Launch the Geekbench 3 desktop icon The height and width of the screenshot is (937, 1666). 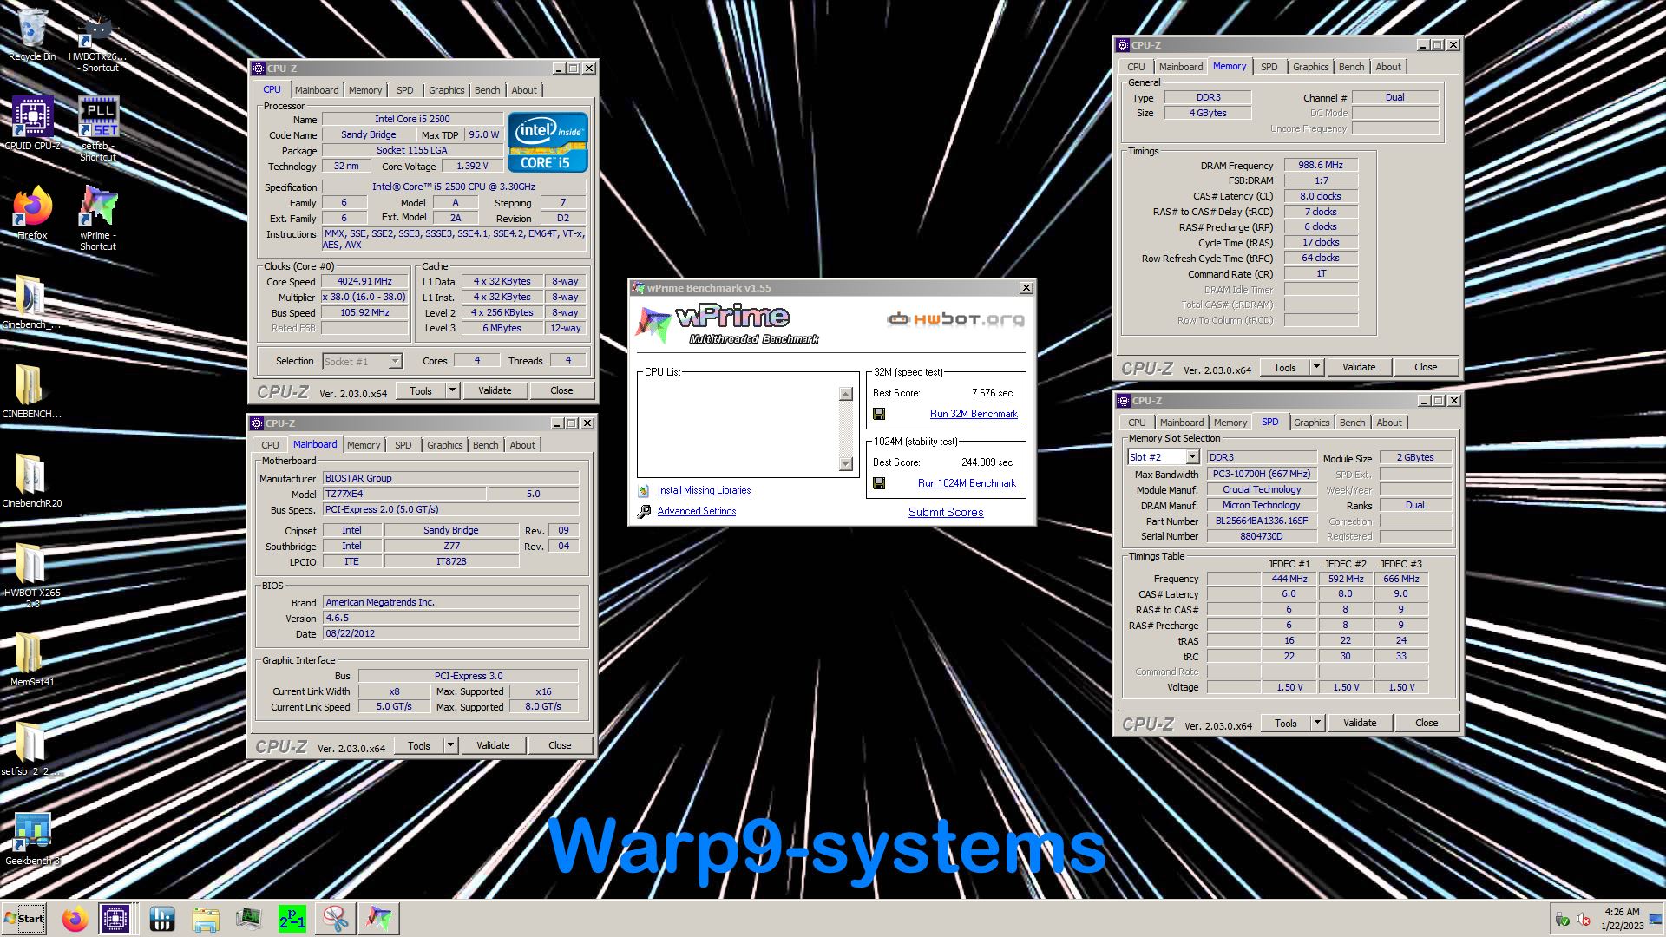[31, 838]
